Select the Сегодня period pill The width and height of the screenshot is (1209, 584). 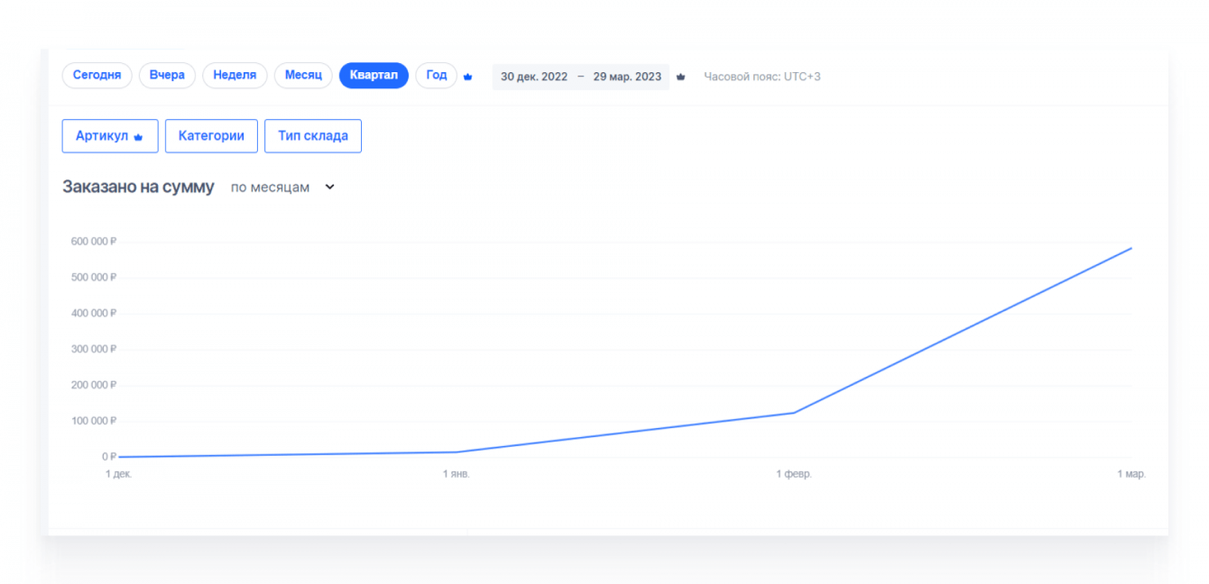(x=97, y=76)
